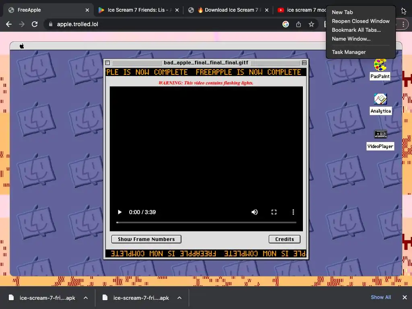The image size is (412, 309).
Task: Open the Analytica desktop icon
Action: tap(381, 104)
